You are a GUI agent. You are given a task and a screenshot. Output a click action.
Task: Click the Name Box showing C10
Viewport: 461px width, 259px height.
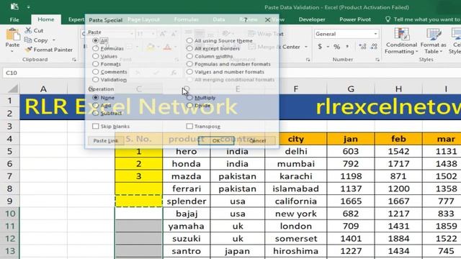click(42, 73)
